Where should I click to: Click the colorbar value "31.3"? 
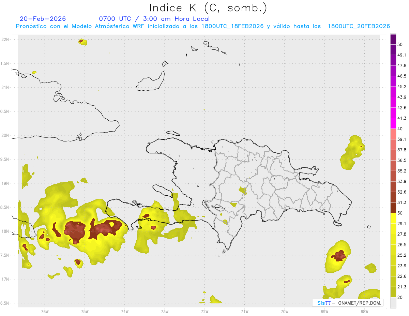click(402, 202)
